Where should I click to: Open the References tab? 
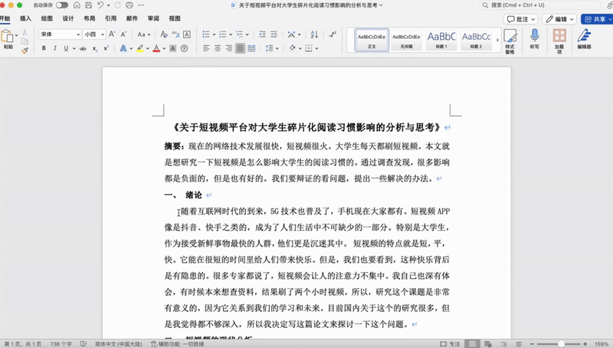click(x=110, y=18)
